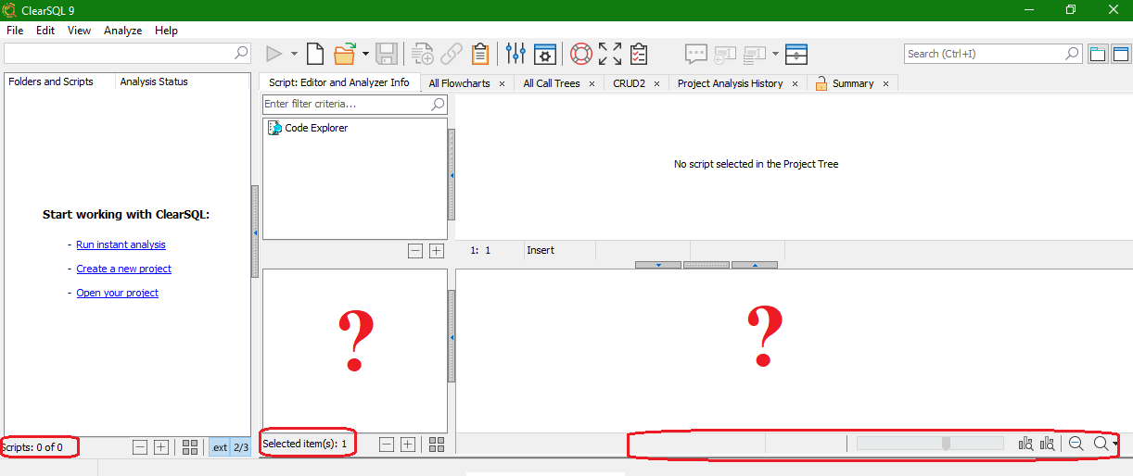Viewport: 1133px width, 476px height.
Task: Click the third grayed comment-list icon
Action: 755,55
